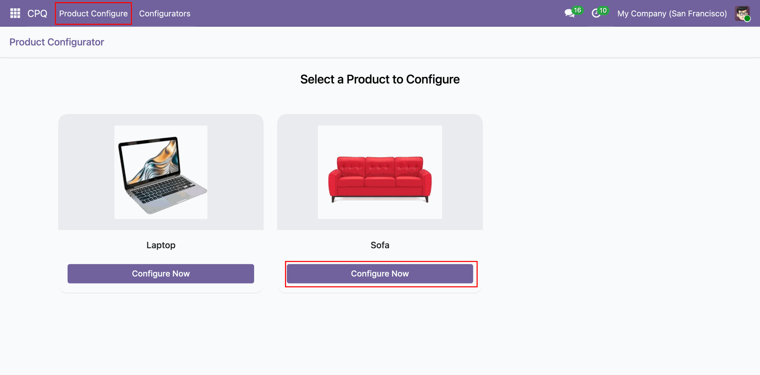Click Configure Now under Sofa

pyautogui.click(x=380, y=274)
